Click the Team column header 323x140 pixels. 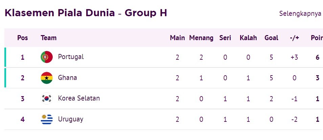48,38
